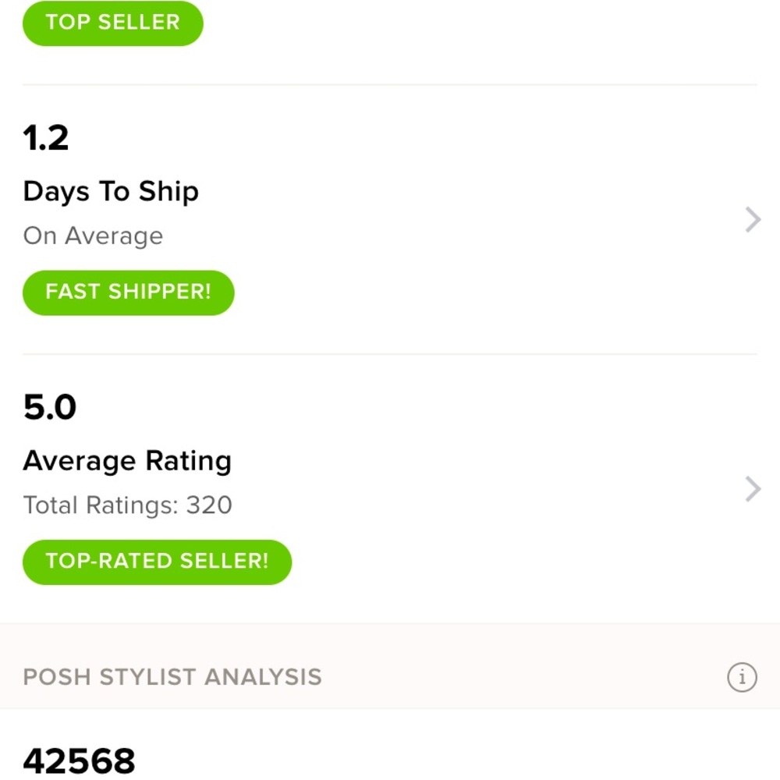This screenshot has width=780, height=780.
Task: Tap the word SHIPPER! in the shipping badge
Action: (160, 292)
